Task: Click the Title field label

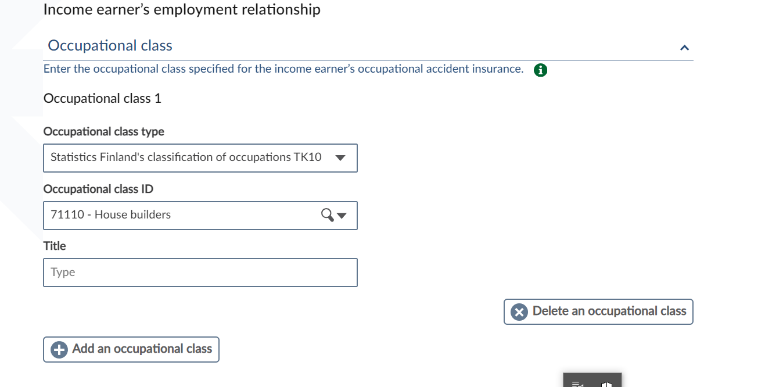Action: (x=55, y=246)
